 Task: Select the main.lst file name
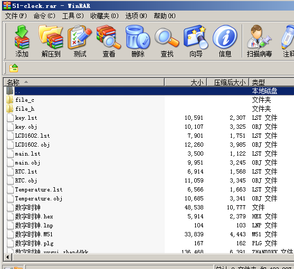point(27,154)
